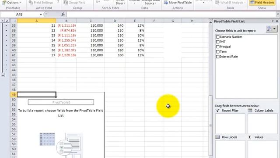Click inside the Report Filter drop area

point(230,124)
